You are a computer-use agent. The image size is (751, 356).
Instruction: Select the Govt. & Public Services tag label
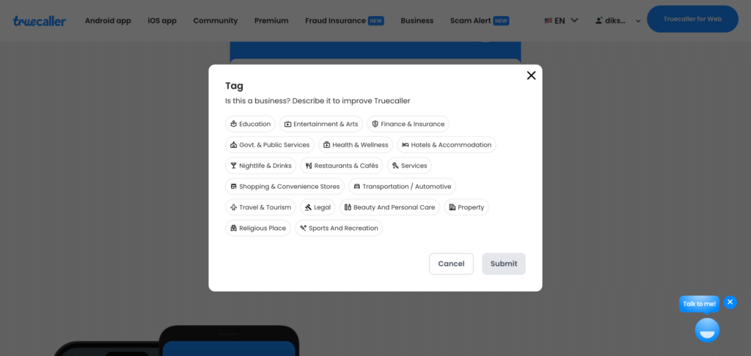(x=275, y=145)
